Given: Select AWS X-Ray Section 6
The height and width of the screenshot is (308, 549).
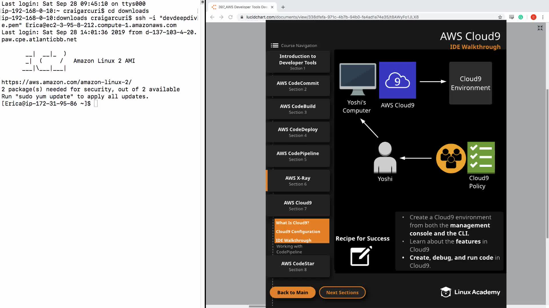Looking at the screenshot, I should [298, 181].
